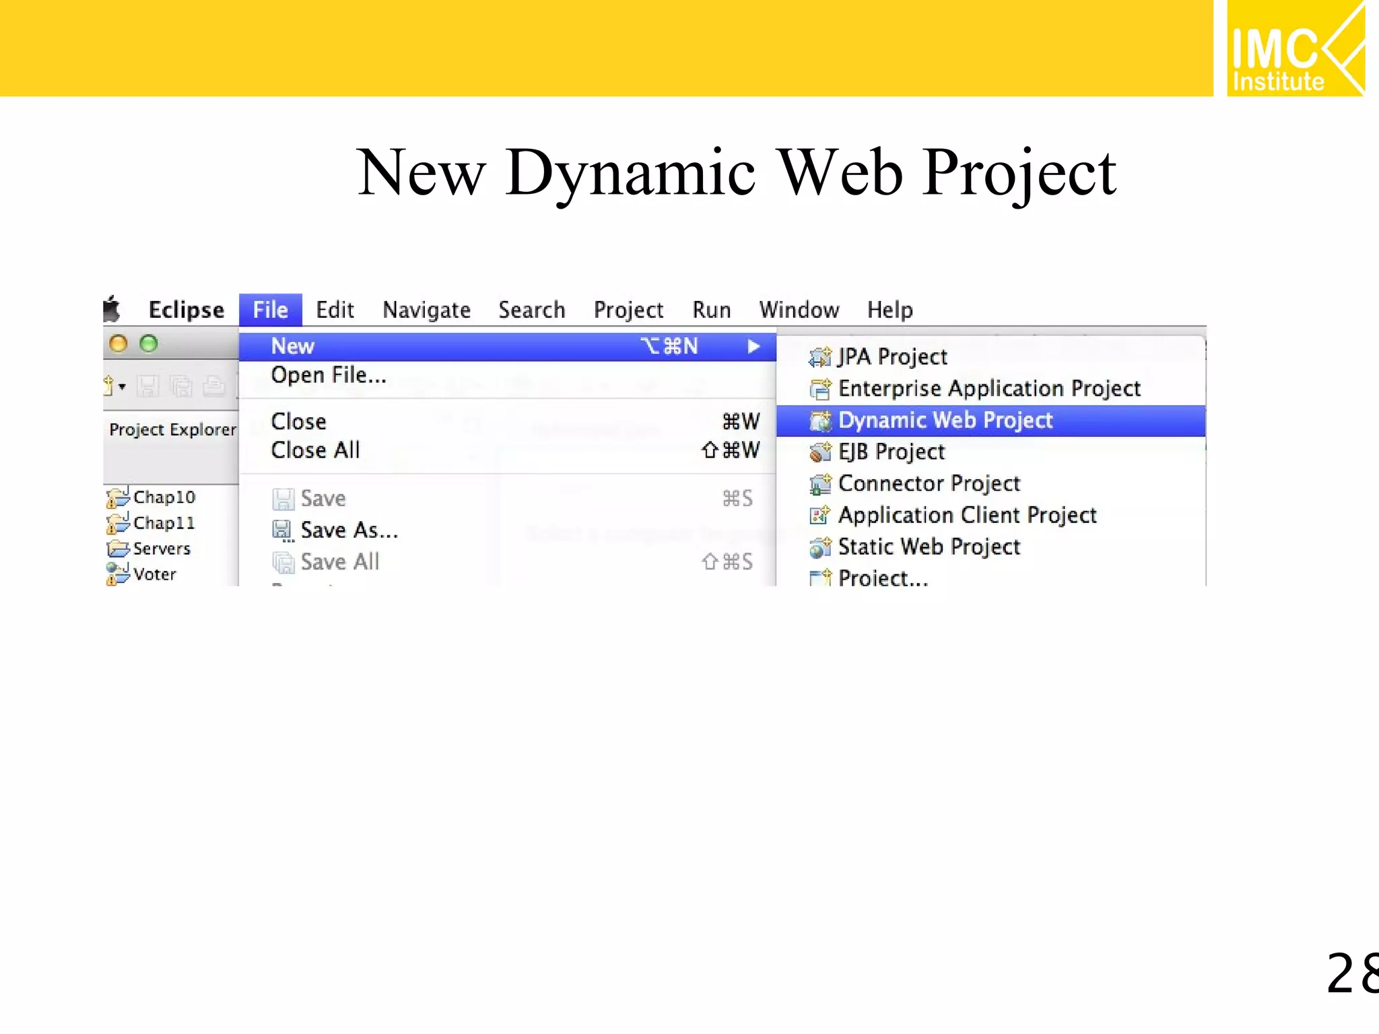
Task: Select Chap10 in Project Explorer
Action: pos(164,497)
